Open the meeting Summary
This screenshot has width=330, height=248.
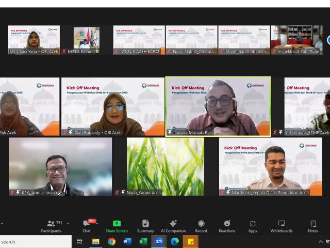[145, 226]
